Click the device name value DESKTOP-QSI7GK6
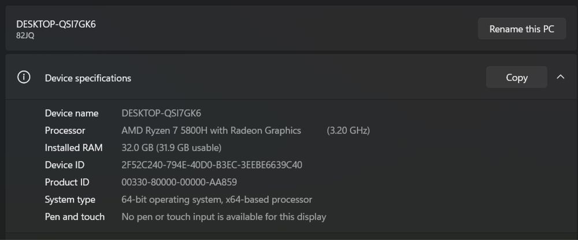578x240 pixels. click(x=161, y=113)
